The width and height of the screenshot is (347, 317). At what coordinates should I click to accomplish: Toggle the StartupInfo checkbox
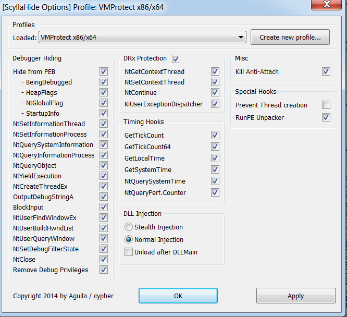click(x=104, y=113)
